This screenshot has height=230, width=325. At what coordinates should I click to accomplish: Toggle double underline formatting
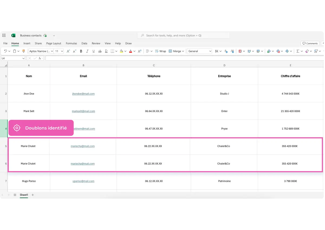[x=106, y=51]
